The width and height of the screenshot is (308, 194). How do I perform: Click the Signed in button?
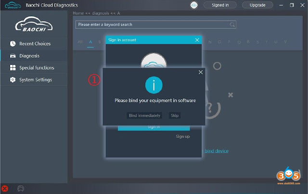[220, 5]
